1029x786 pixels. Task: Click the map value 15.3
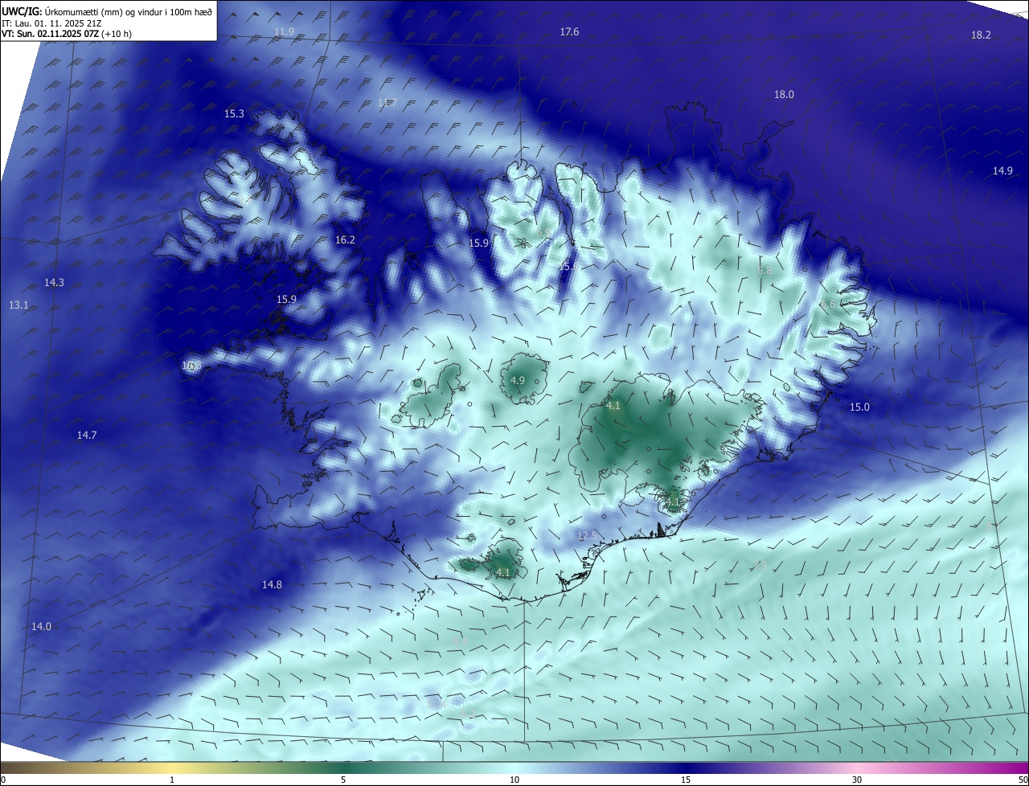point(234,114)
